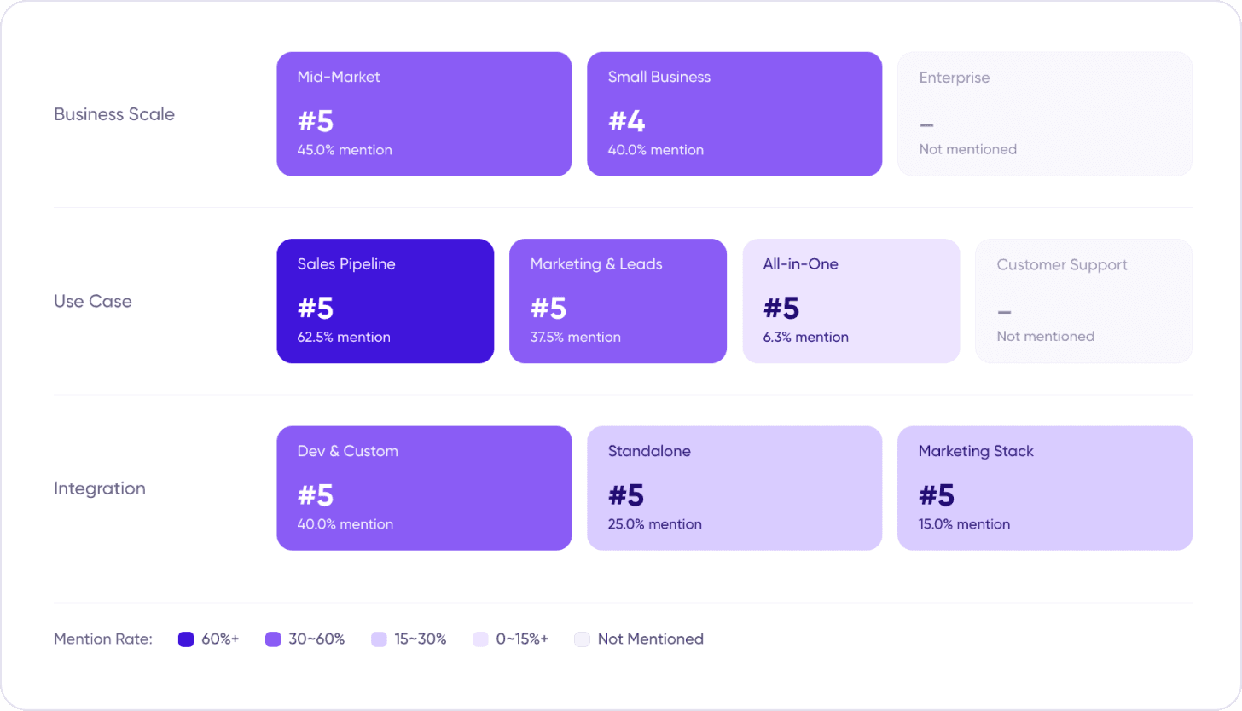Click the 30~60% legend swatch
1242x711 pixels.
[273, 639]
